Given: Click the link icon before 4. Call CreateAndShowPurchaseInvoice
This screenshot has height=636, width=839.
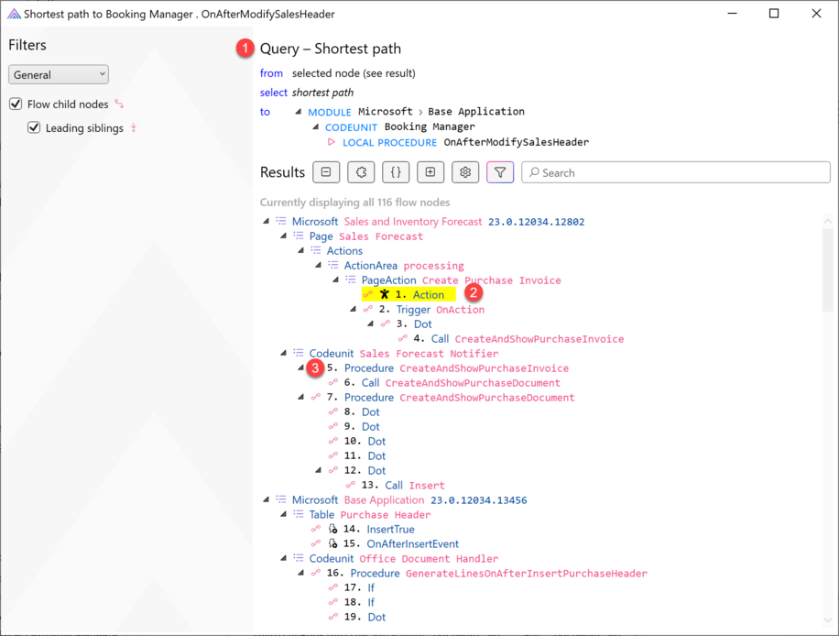Looking at the screenshot, I should pyautogui.click(x=402, y=338).
